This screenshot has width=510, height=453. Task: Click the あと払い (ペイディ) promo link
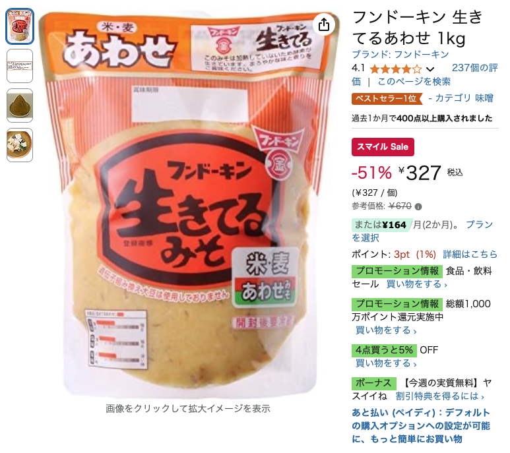click(x=421, y=426)
